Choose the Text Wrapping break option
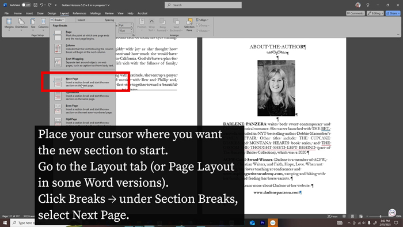403x227 pixels. [82, 62]
